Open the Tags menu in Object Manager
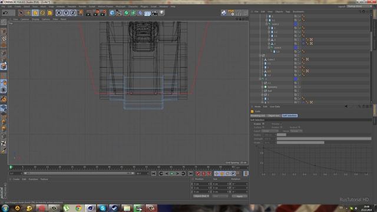 tap(287, 12)
